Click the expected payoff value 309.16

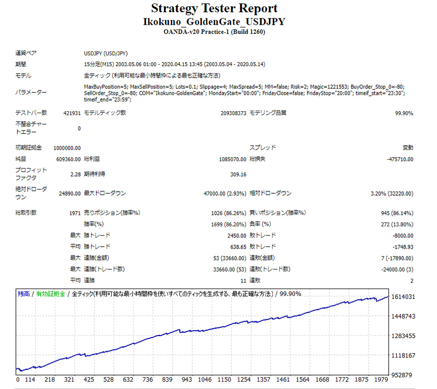tap(238, 174)
